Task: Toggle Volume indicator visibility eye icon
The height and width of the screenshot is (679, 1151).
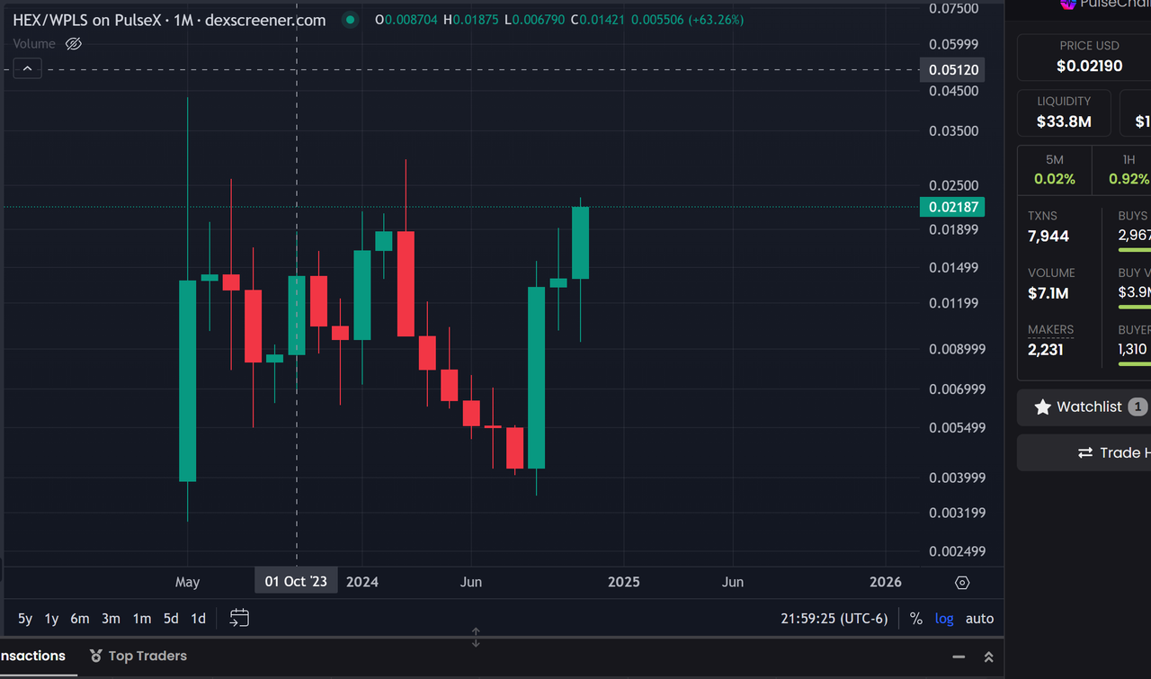Action: [x=74, y=44]
